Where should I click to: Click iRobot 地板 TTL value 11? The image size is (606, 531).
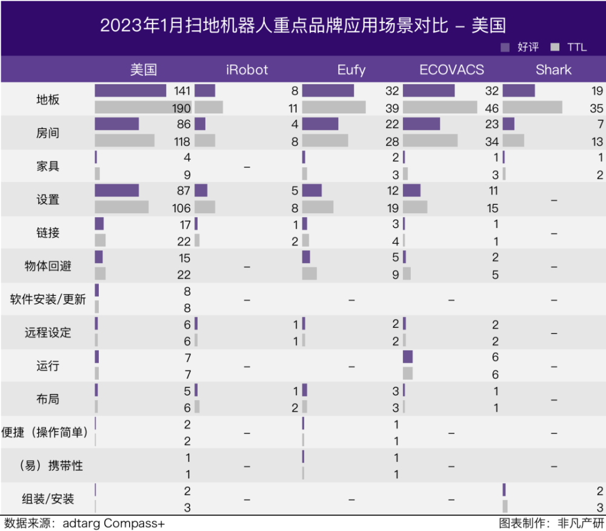[293, 109]
